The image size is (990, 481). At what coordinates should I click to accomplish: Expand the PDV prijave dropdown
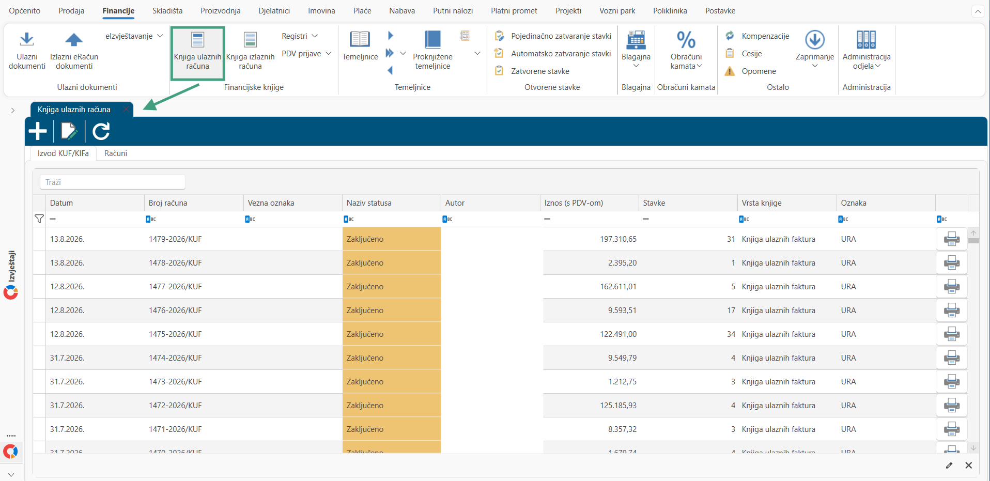(306, 54)
